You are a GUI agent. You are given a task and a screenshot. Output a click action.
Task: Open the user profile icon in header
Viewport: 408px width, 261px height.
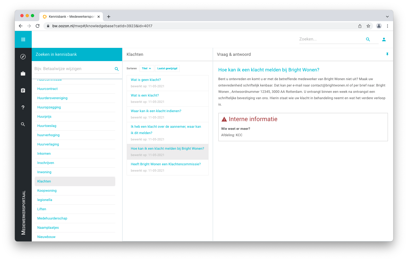coord(384,39)
